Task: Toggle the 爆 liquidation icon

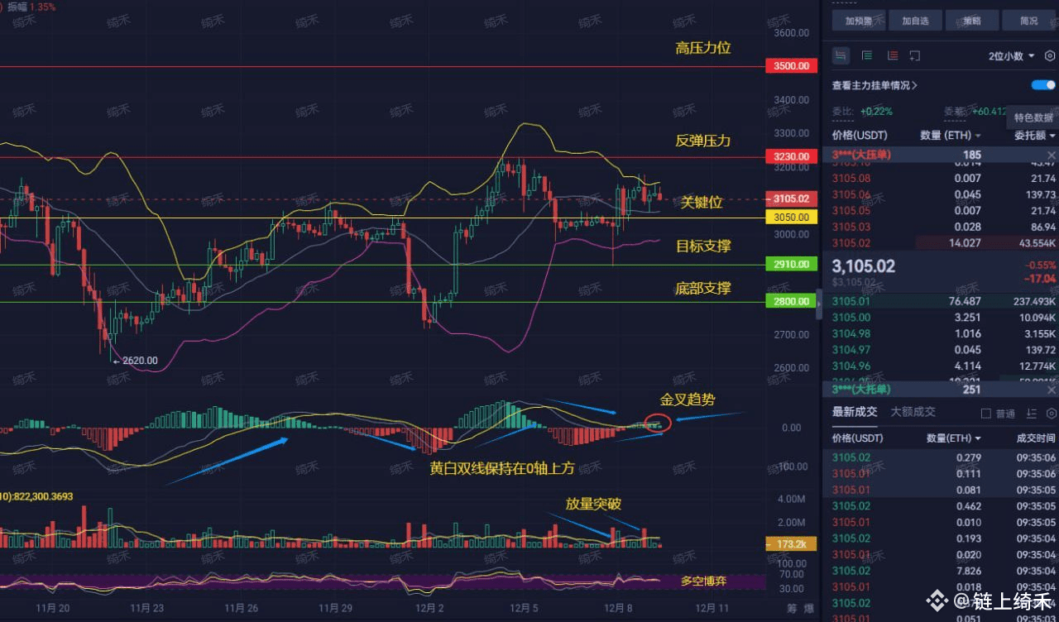Action: (x=811, y=609)
